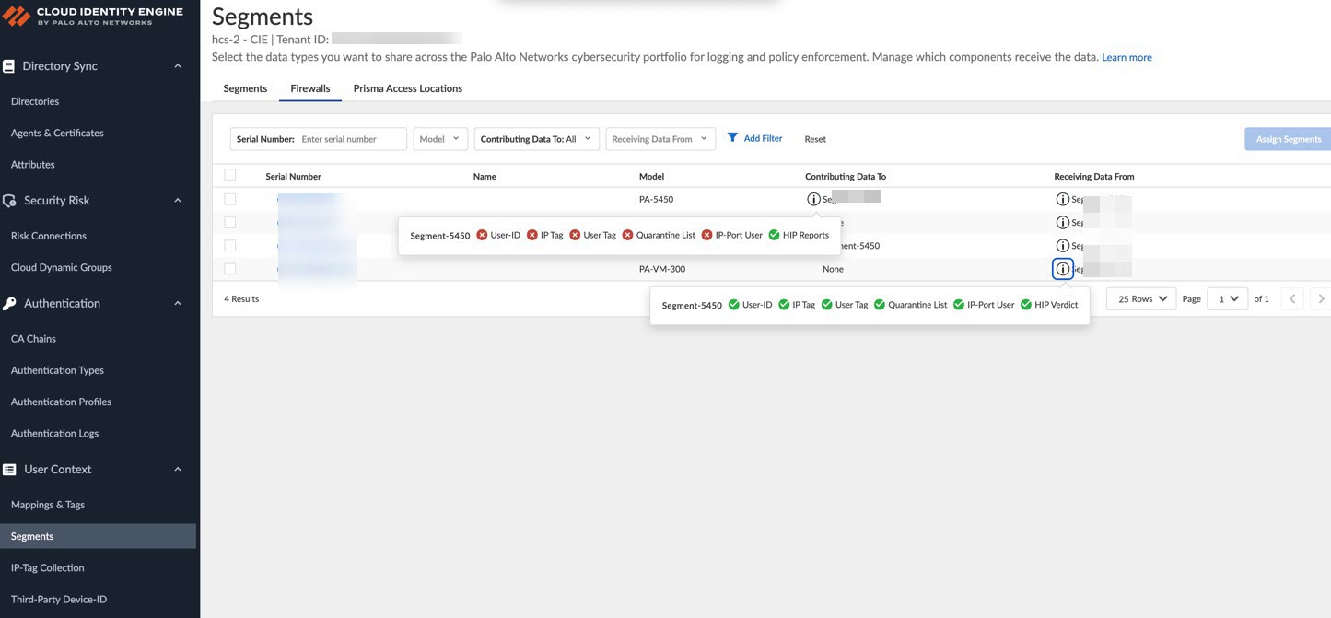Click red X icon next to Quarantine List
The image size is (1331, 618).
coord(628,235)
